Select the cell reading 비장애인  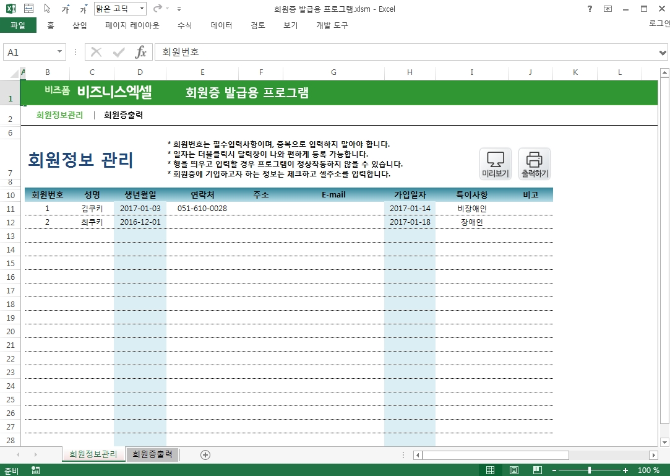[x=472, y=209]
